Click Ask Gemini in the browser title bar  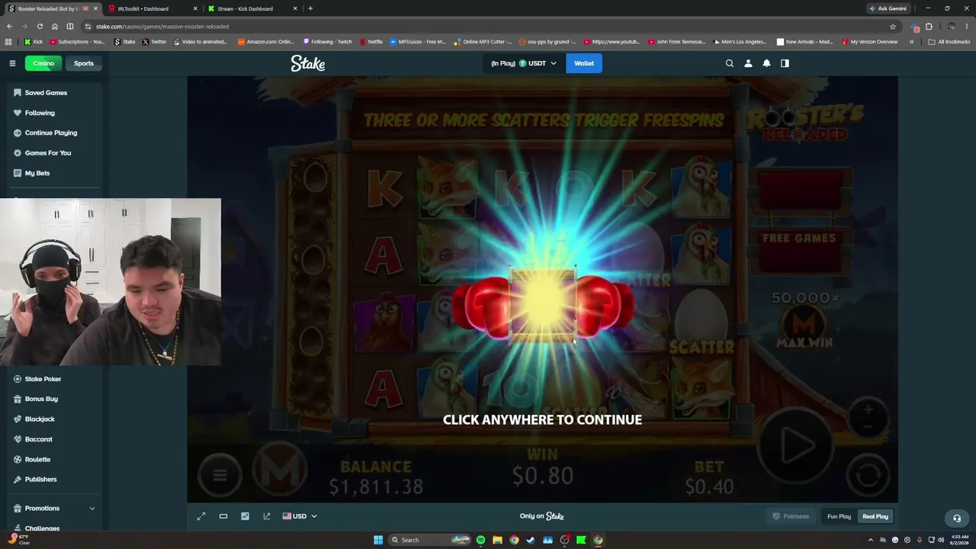888,8
